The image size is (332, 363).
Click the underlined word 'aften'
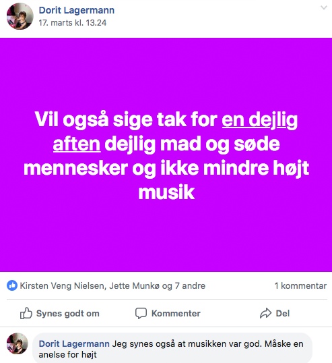pyautogui.click(x=77, y=144)
